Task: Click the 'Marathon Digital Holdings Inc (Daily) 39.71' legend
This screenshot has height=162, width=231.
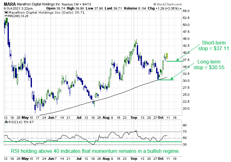Action: (46, 13)
